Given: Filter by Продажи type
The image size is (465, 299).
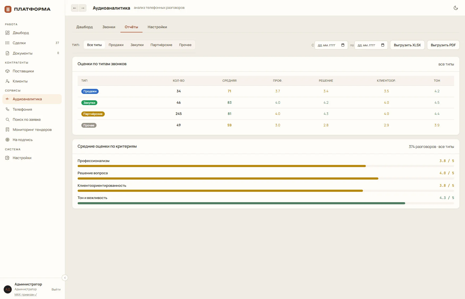Looking at the screenshot, I should 116,45.
